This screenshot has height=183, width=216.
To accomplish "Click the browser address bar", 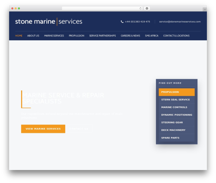I will pyautogui.click(x=102, y=8).
